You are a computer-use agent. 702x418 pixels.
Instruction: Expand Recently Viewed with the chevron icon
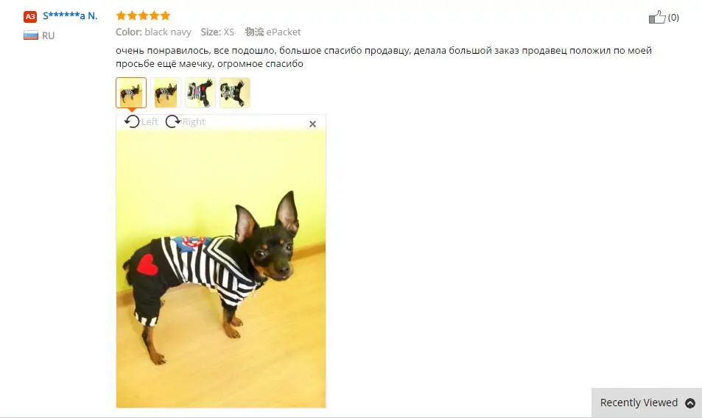[x=690, y=403]
